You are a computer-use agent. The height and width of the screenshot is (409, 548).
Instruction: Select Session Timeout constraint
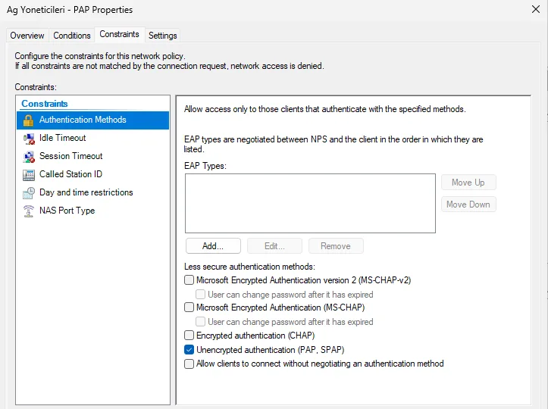pyautogui.click(x=92, y=156)
